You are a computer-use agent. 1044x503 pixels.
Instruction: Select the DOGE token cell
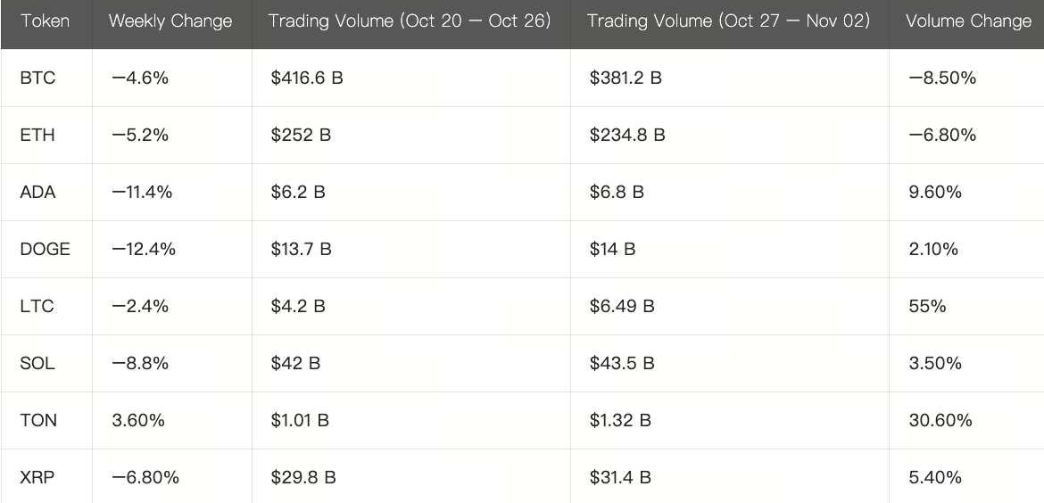point(45,250)
